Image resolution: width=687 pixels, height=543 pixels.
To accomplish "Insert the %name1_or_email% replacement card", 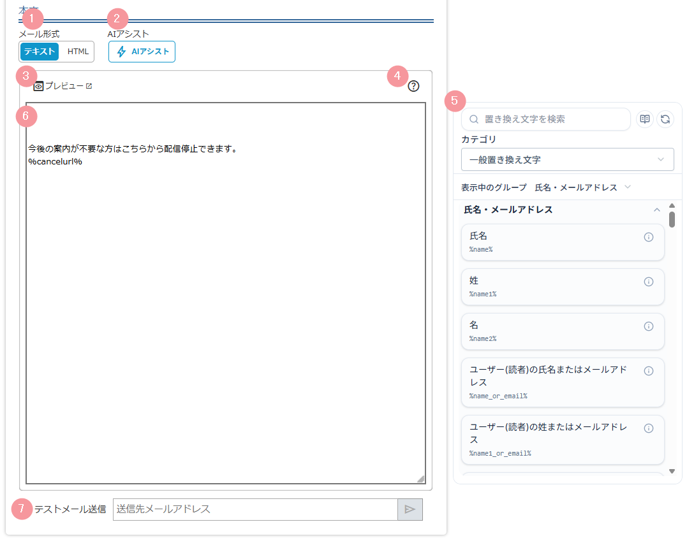I will [563, 440].
